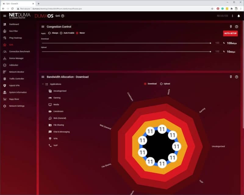The image size is (244, 195).
Task: Open the Bandwidth Allocation panel menu
Action: pos(43,77)
